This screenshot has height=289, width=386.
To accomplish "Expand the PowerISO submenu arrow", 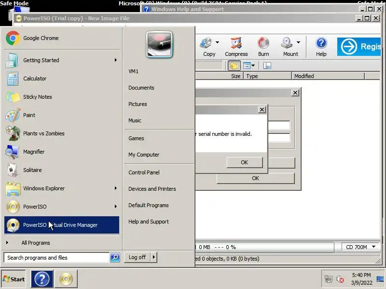I will [x=115, y=207].
